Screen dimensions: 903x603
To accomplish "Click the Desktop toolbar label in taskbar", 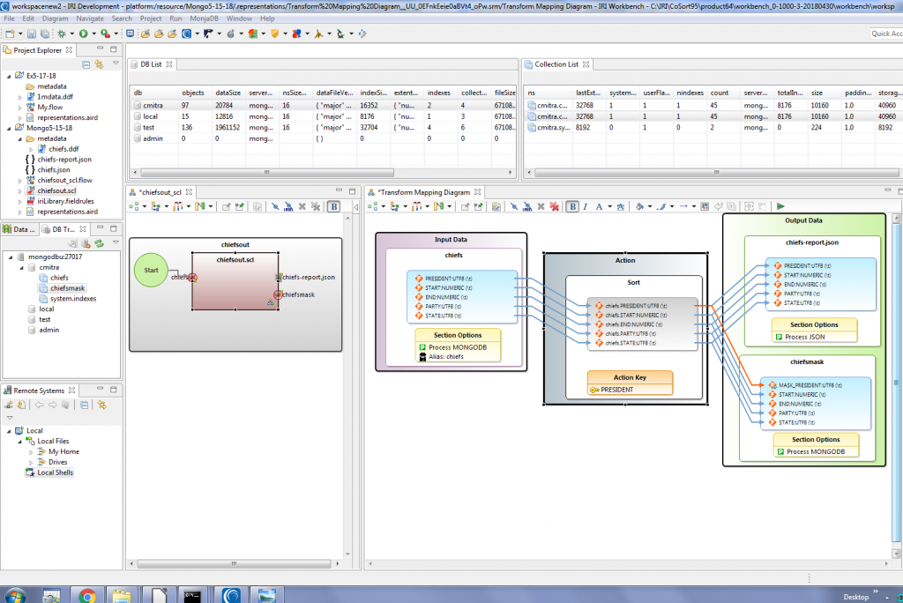I will tap(855, 597).
